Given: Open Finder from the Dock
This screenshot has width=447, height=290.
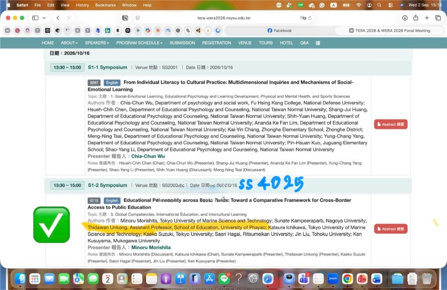Looking at the screenshot, I should pyautogui.click(x=20, y=279).
